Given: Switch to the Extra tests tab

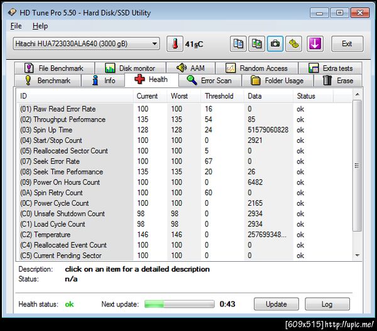Looking at the screenshot, I should (x=330, y=68).
